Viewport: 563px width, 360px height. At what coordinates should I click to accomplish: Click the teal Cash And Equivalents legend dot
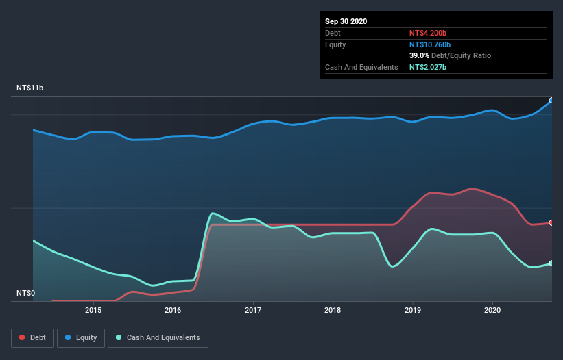[119, 337]
